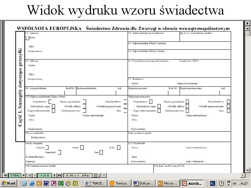This screenshot has width=251, height=188.
Task: Click the page size 8.26 x 11.69 in
Action: coord(78,175)
